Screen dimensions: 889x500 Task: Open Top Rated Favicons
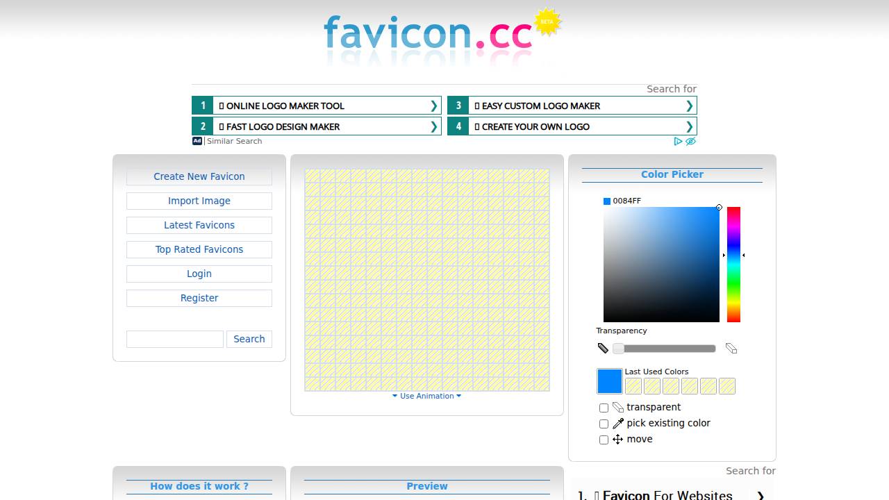pyautogui.click(x=199, y=249)
